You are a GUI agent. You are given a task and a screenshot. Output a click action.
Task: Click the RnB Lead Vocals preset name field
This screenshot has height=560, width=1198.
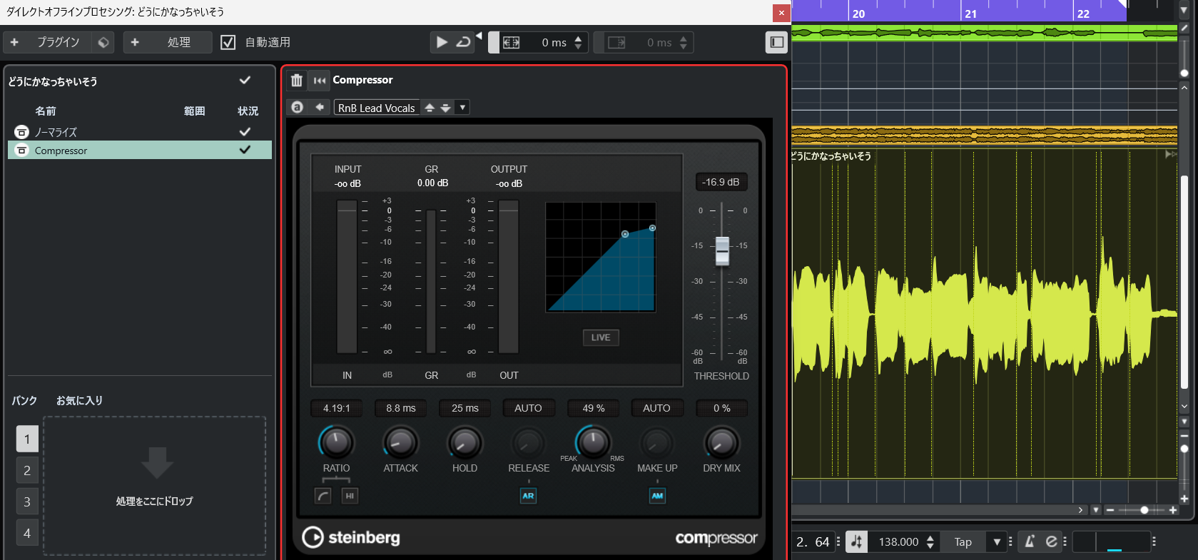click(x=377, y=108)
